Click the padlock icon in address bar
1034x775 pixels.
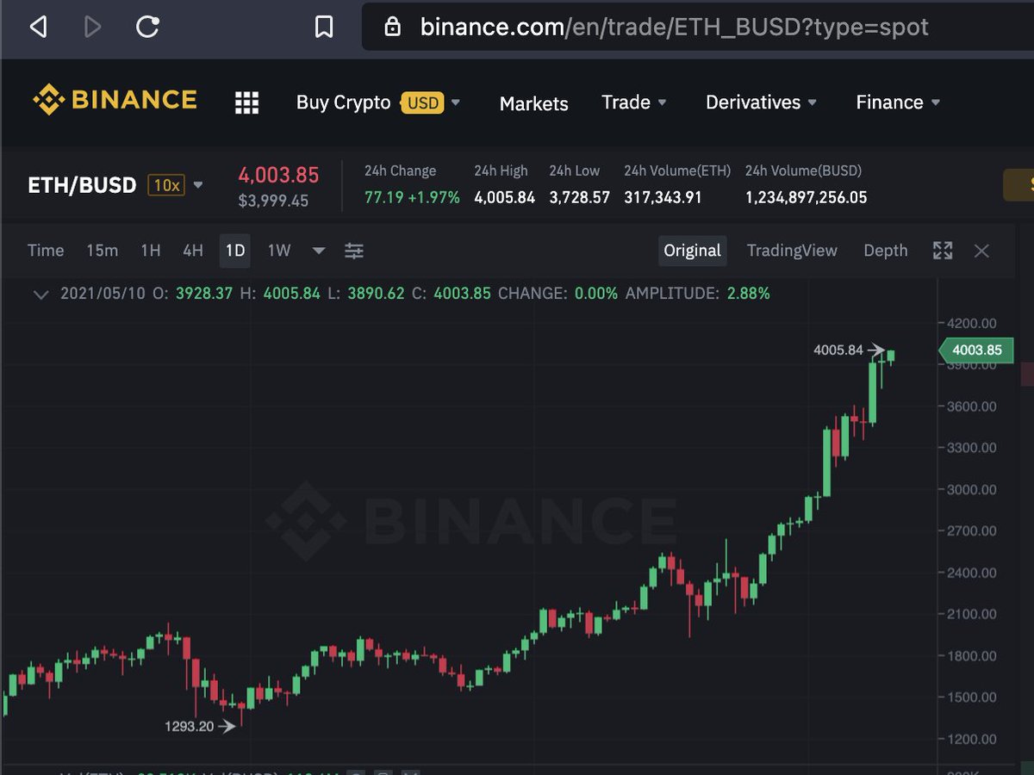click(x=392, y=27)
